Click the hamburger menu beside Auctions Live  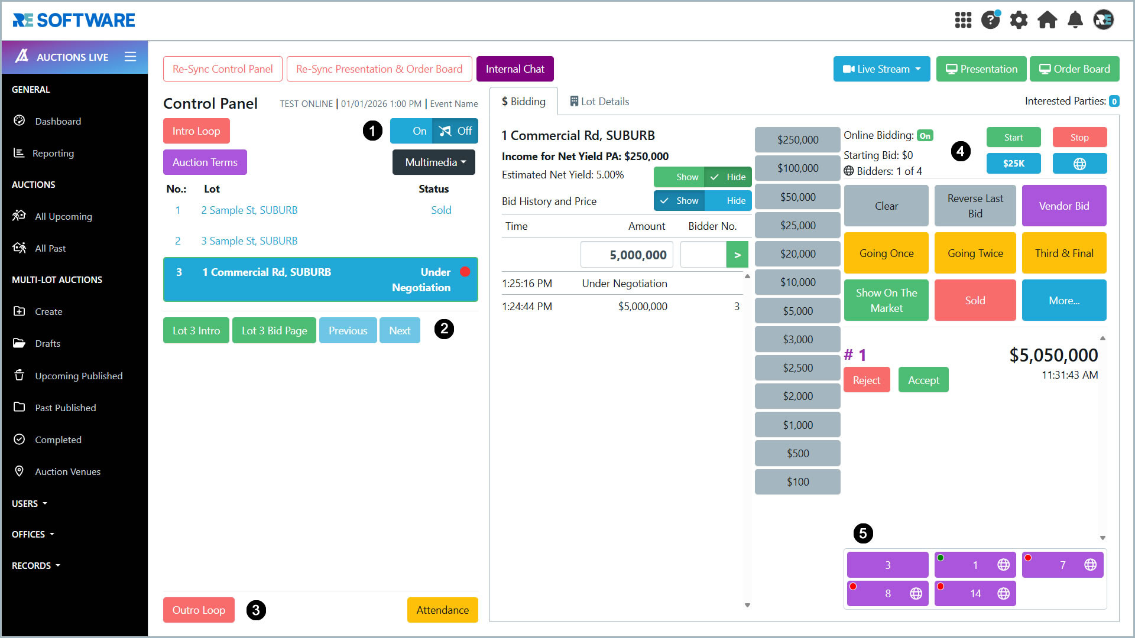130,57
